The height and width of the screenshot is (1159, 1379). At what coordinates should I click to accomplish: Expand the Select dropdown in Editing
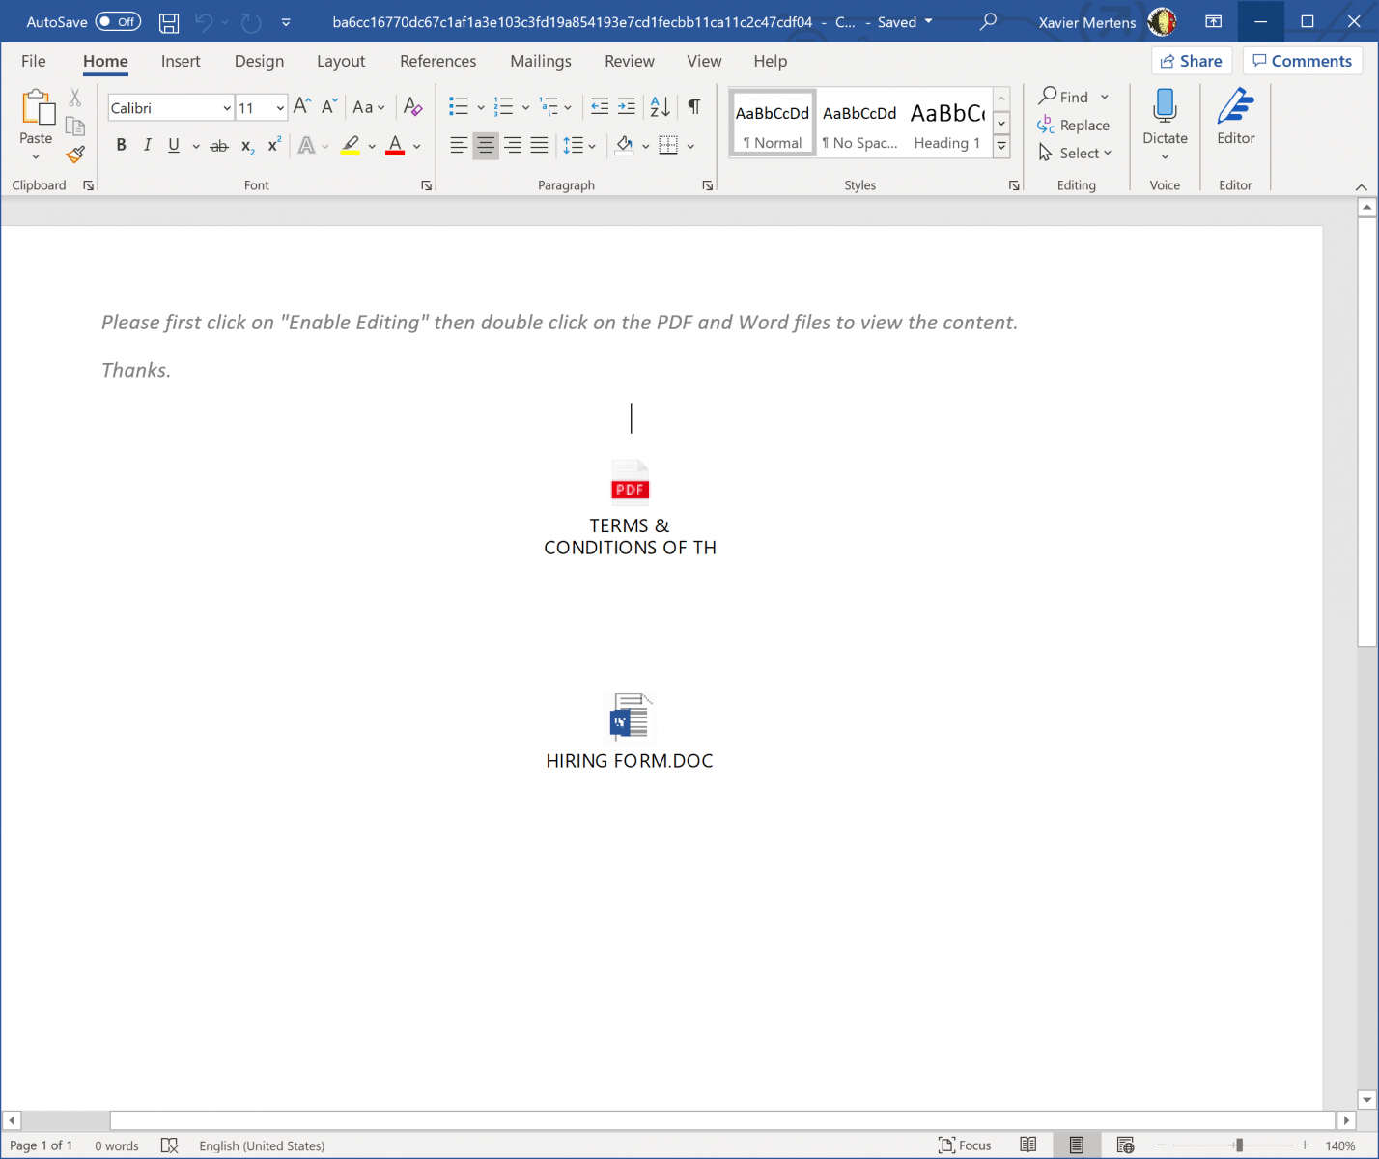pyautogui.click(x=1076, y=154)
